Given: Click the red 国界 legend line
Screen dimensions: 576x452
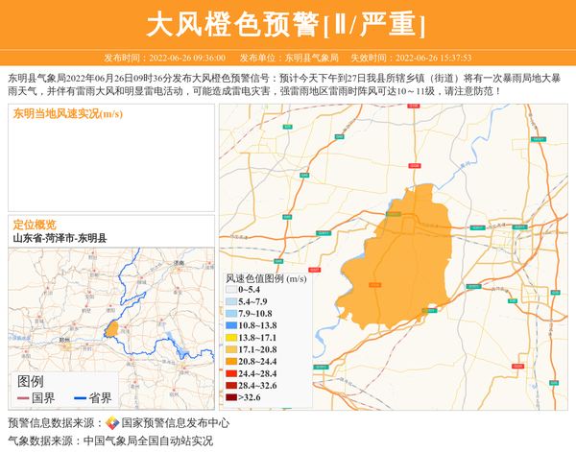Looking at the screenshot, I should pos(21,398).
